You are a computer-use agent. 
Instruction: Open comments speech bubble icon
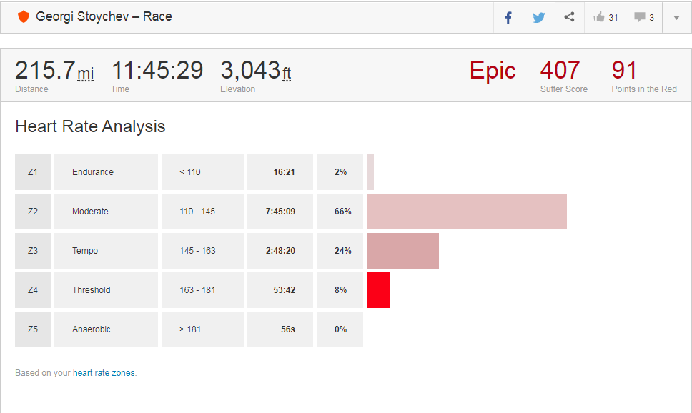[x=640, y=17]
